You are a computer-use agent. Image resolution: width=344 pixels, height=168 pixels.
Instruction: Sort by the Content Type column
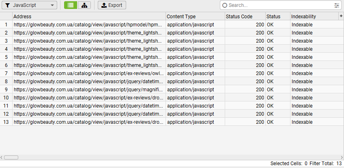tap(195, 17)
